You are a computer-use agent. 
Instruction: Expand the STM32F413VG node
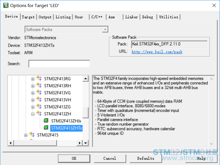coord(33,93)
